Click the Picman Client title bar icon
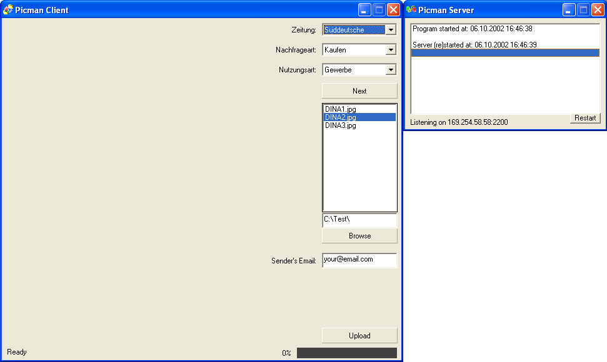Screen dimensions: 607x362 [8, 10]
